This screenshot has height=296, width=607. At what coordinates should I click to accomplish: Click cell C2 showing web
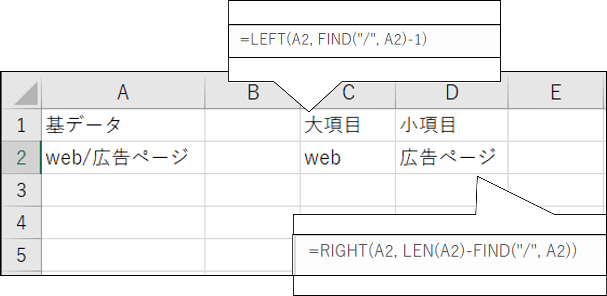[348, 157]
